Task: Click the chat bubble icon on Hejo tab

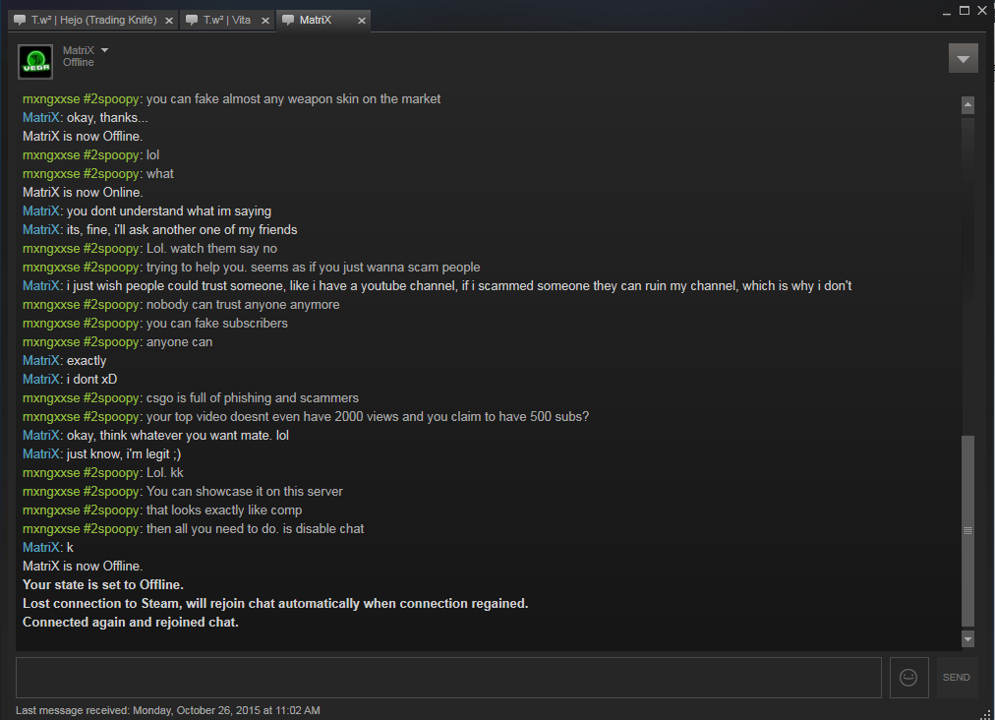Action: click(x=20, y=20)
